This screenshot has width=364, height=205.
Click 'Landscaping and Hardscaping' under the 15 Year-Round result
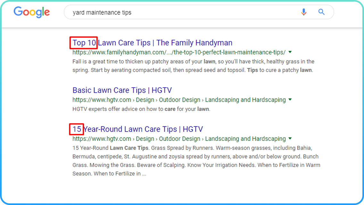[x=245, y=139]
